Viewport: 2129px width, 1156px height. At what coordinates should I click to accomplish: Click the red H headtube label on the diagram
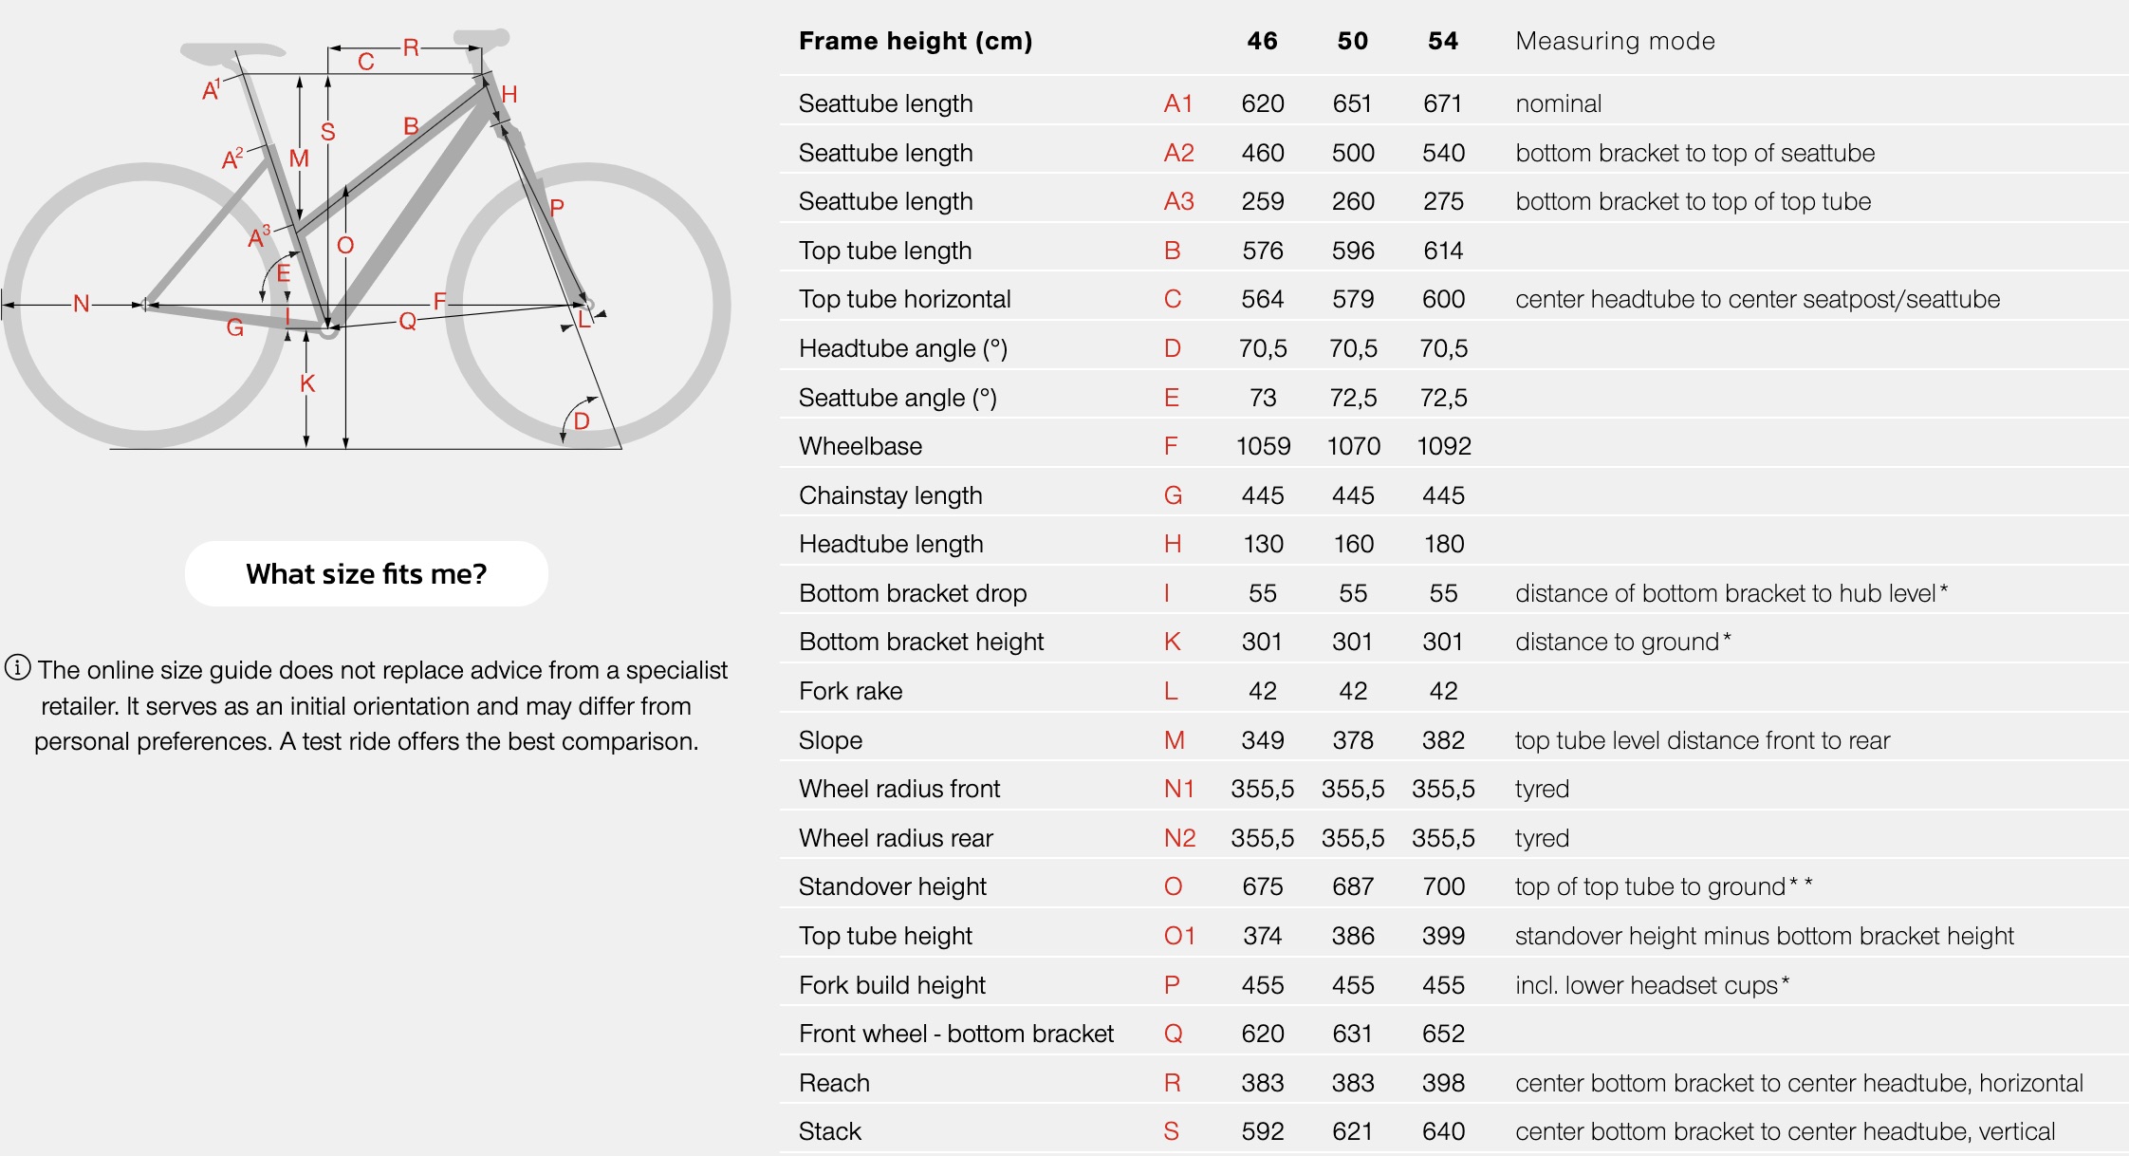[x=509, y=94]
